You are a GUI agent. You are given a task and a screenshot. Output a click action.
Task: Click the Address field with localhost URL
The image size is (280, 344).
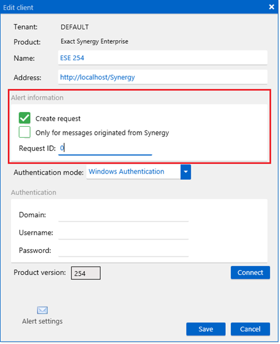coord(162,77)
